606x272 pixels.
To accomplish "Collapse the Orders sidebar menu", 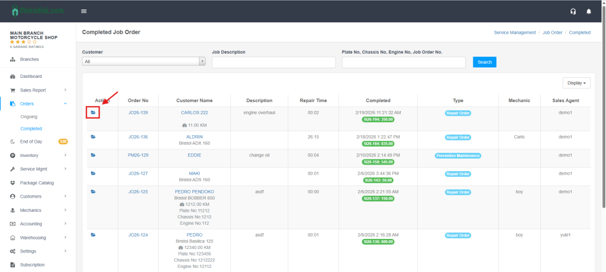I will pyautogui.click(x=38, y=104).
